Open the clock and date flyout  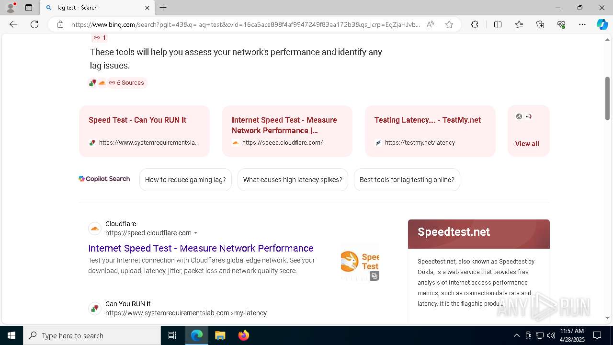tap(572, 335)
